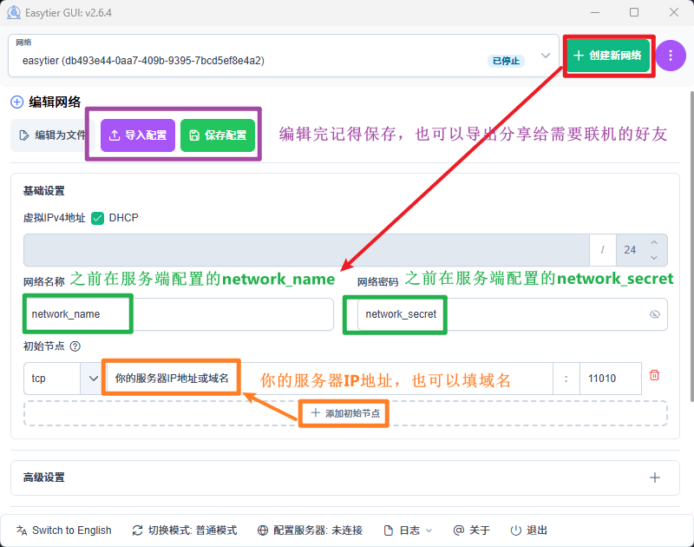Viewport: 694px width, 547px height.
Task: Click the 编辑网络 heading text
Action: (55, 102)
